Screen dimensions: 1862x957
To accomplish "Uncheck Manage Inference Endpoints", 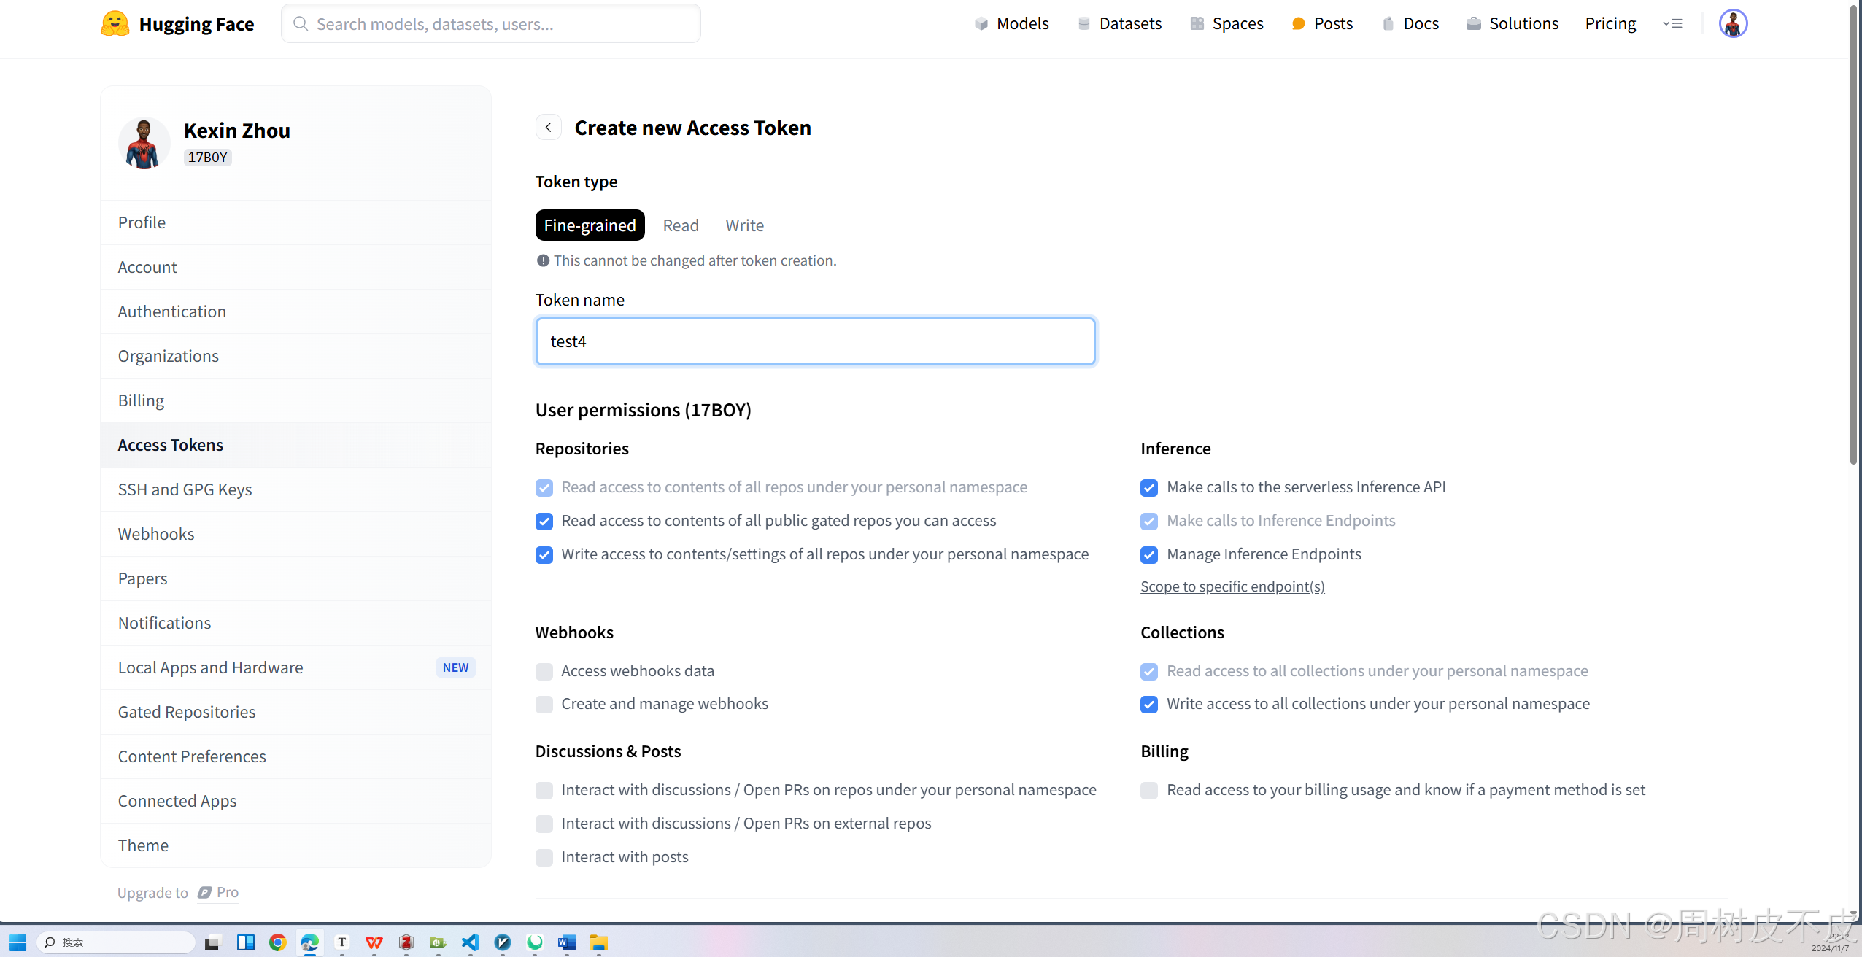I will pyautogui.click(x=1149, y=555).
